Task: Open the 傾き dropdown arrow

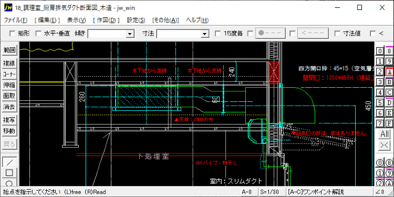Action: pyautogui.click(x=130, y=34)
